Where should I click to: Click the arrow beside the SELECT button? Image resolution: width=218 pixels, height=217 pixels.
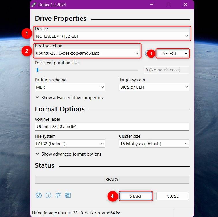187,53
